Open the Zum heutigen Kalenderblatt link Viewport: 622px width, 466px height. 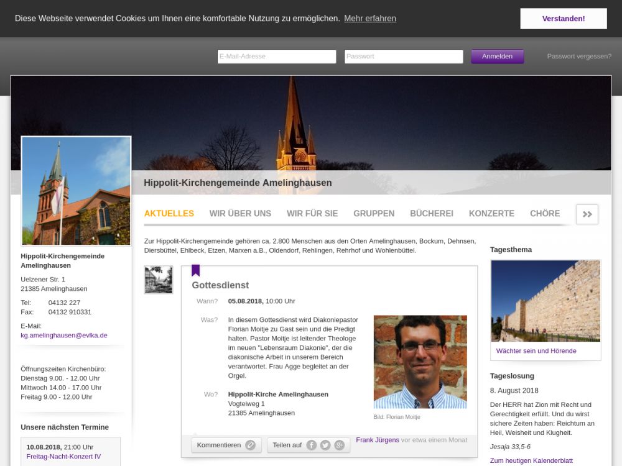point(531,460)
